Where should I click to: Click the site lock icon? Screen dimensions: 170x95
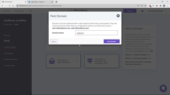[x=17, y=6]
